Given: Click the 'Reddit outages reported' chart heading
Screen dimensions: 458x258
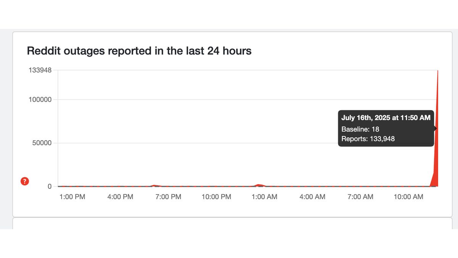Looking at the screenshot, I should (x=139, y=50).
